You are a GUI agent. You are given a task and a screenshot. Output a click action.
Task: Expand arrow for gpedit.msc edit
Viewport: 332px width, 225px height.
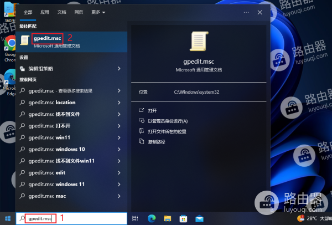click(x=119, y=172)
